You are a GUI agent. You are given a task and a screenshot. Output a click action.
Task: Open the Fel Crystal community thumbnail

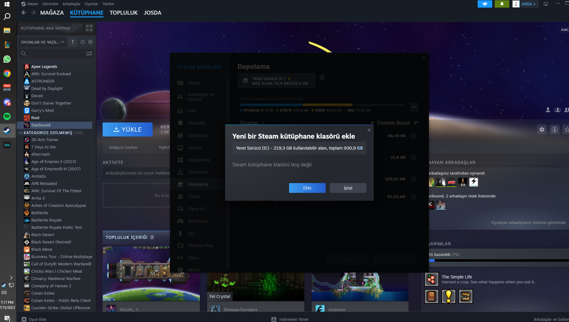point(256,287)
